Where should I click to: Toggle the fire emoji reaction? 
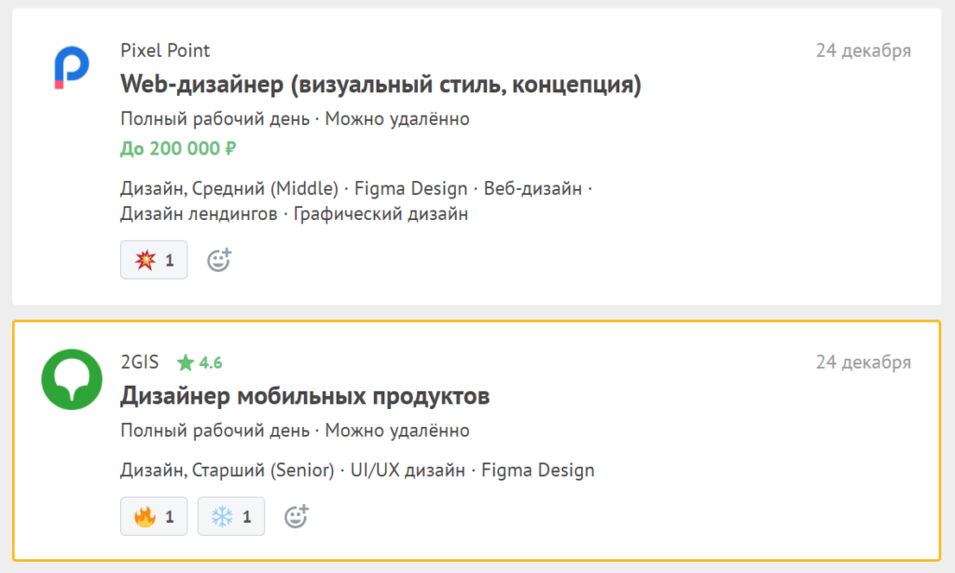pyautogui.click(x=154, y=516)
